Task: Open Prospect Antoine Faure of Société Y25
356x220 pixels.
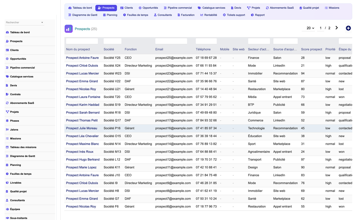Action: [x=82, y=58]
